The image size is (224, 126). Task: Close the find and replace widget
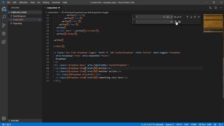point(199,17)
